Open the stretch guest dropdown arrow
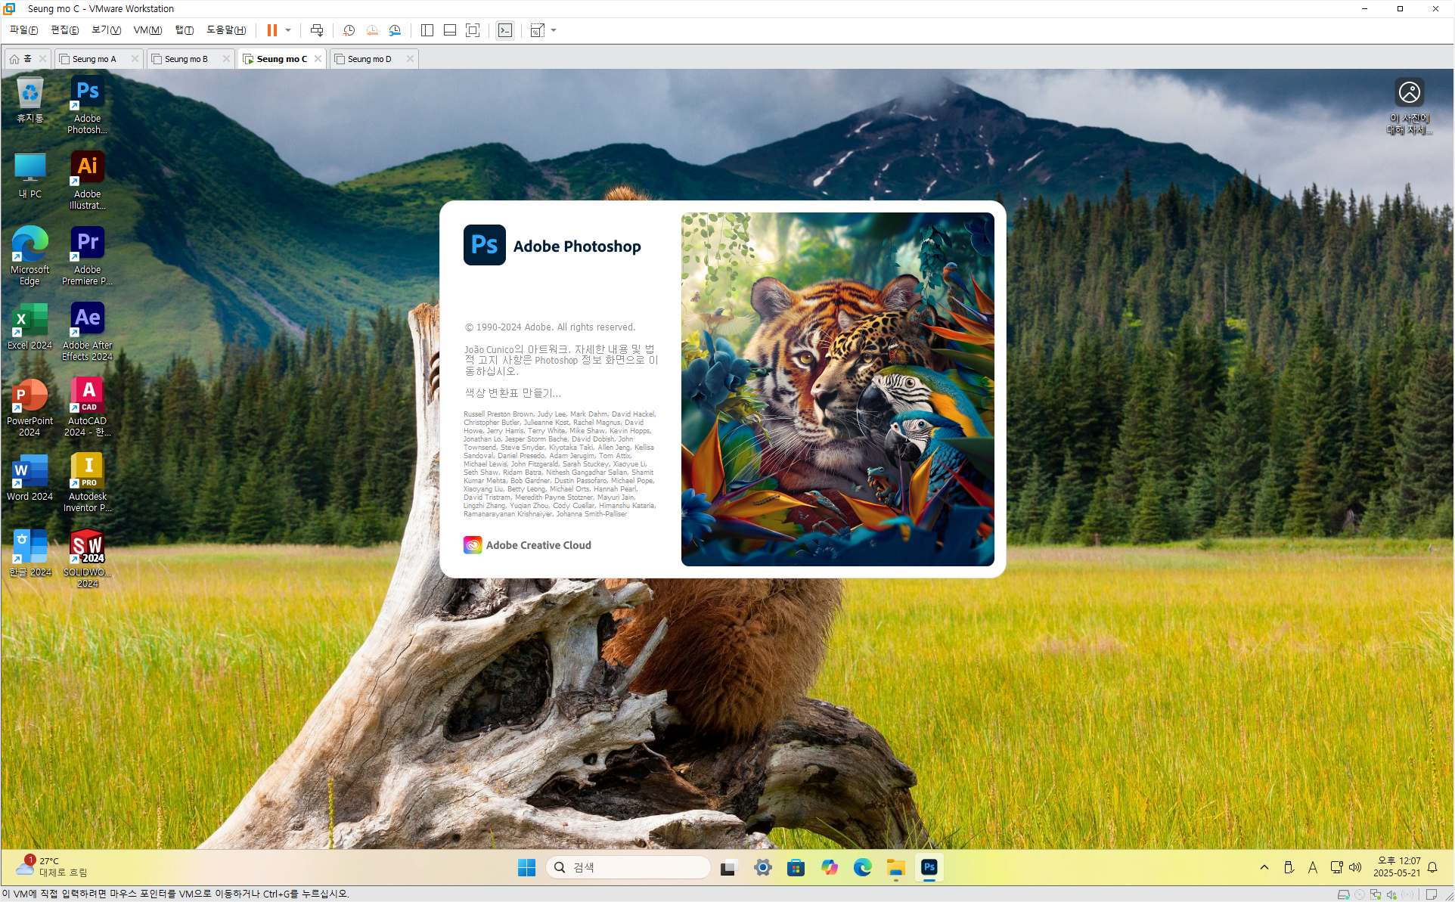The height and width of the screenshot is (902, 1455). click(x=554, y=30)
